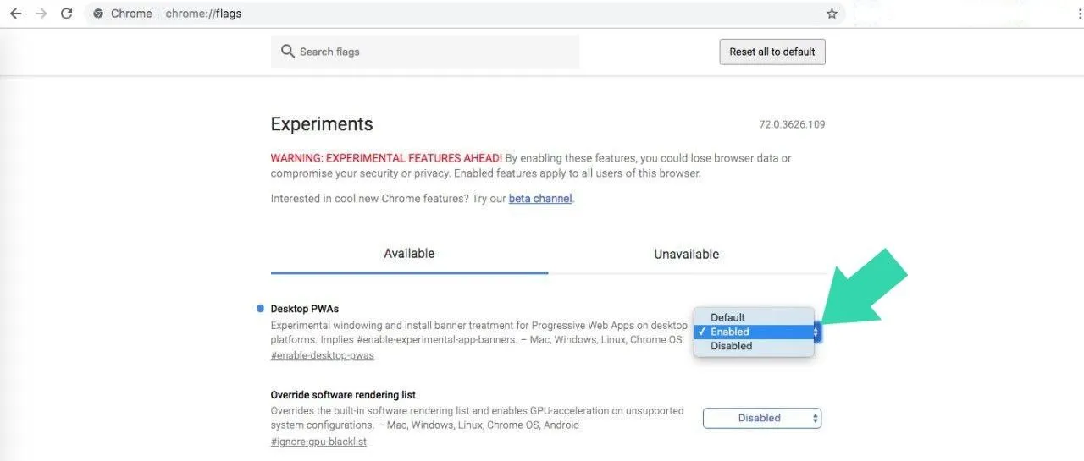Click the Override software rendering list title
The width and height of the screenshot is (1084, 461).
[343, 395]
